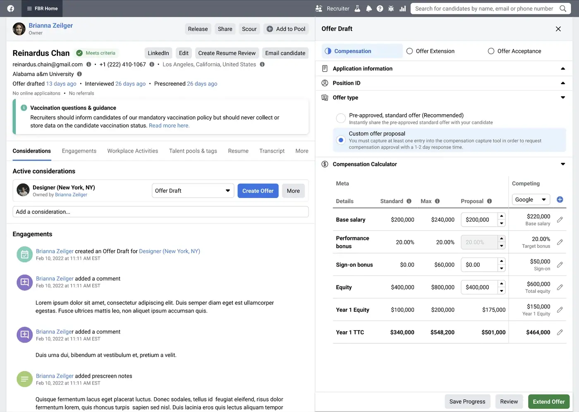Image resolution: width=579 pixels, height=412 pixels.
Task: Click Create Resume Review button
Action: [x=227, y=53]
